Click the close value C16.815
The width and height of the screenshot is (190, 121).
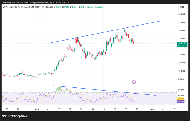pyautogui.click(x=82, y=7)
